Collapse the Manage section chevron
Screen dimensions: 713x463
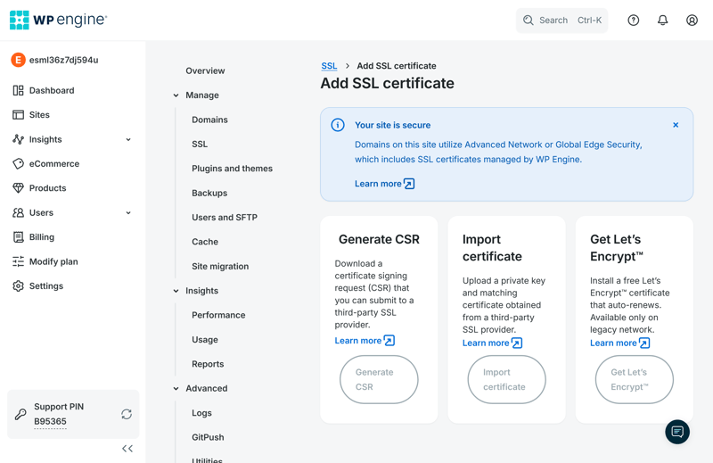[x=176, y=95]
